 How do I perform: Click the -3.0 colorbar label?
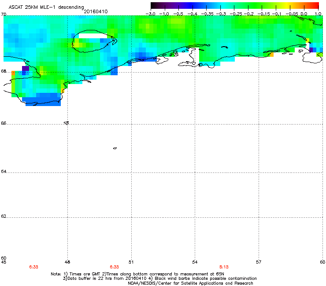click(x=150, y=14)
